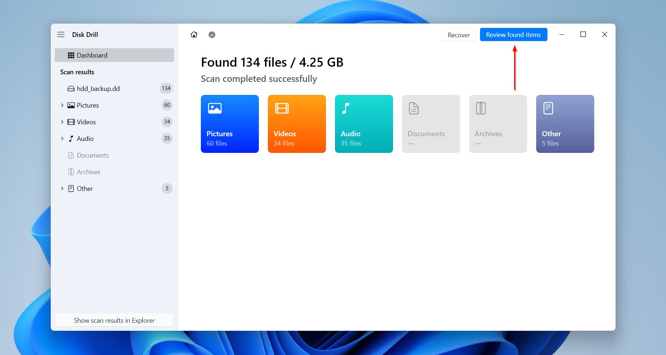This screenshot has height=355, width=666.
Task: Collapse the Audio tree item
Action: [x=62, y=138]
